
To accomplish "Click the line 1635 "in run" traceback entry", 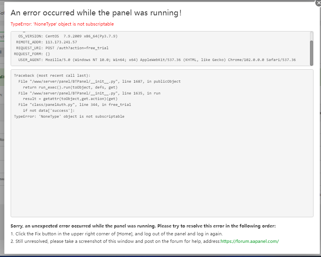I will [x=89, y=93].
